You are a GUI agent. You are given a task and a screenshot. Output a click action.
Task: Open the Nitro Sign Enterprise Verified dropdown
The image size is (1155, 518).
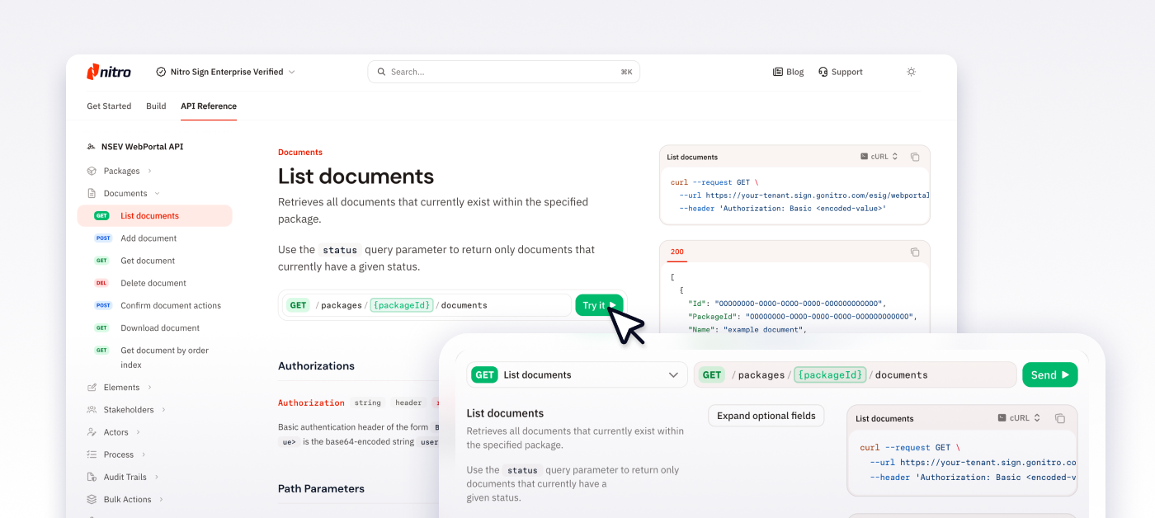click(225, 72)
